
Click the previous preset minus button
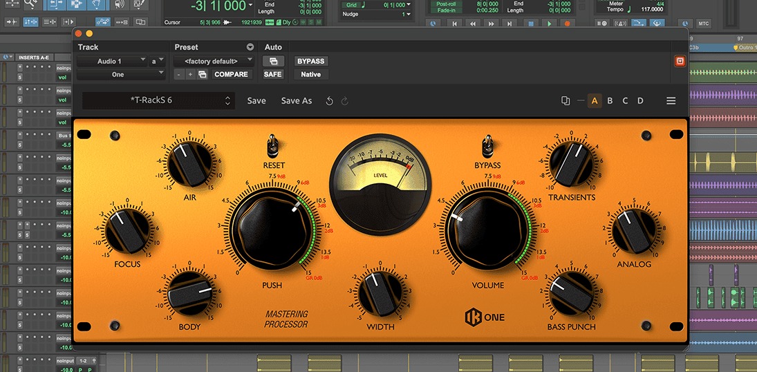(x=179, y=75)
